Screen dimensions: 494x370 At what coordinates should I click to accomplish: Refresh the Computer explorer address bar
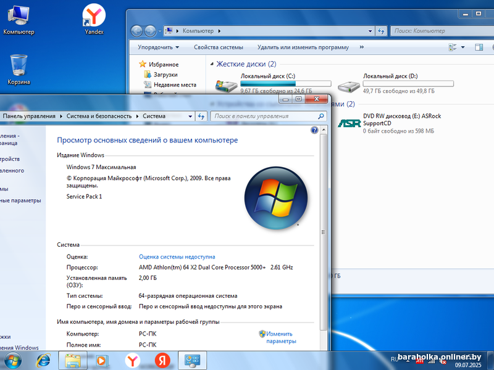click(x=381, y=31)
